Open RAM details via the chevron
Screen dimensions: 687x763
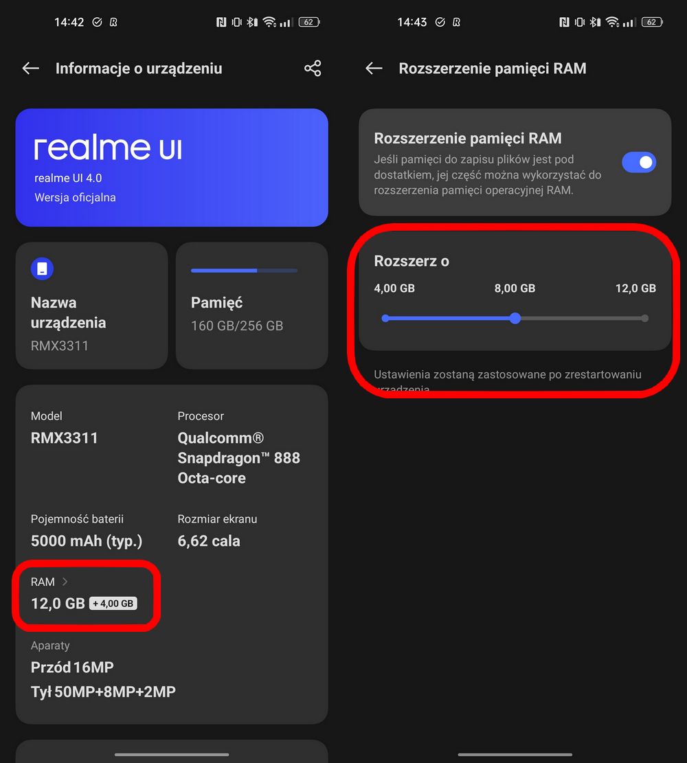pyautogui.click(x=65, y=582)
